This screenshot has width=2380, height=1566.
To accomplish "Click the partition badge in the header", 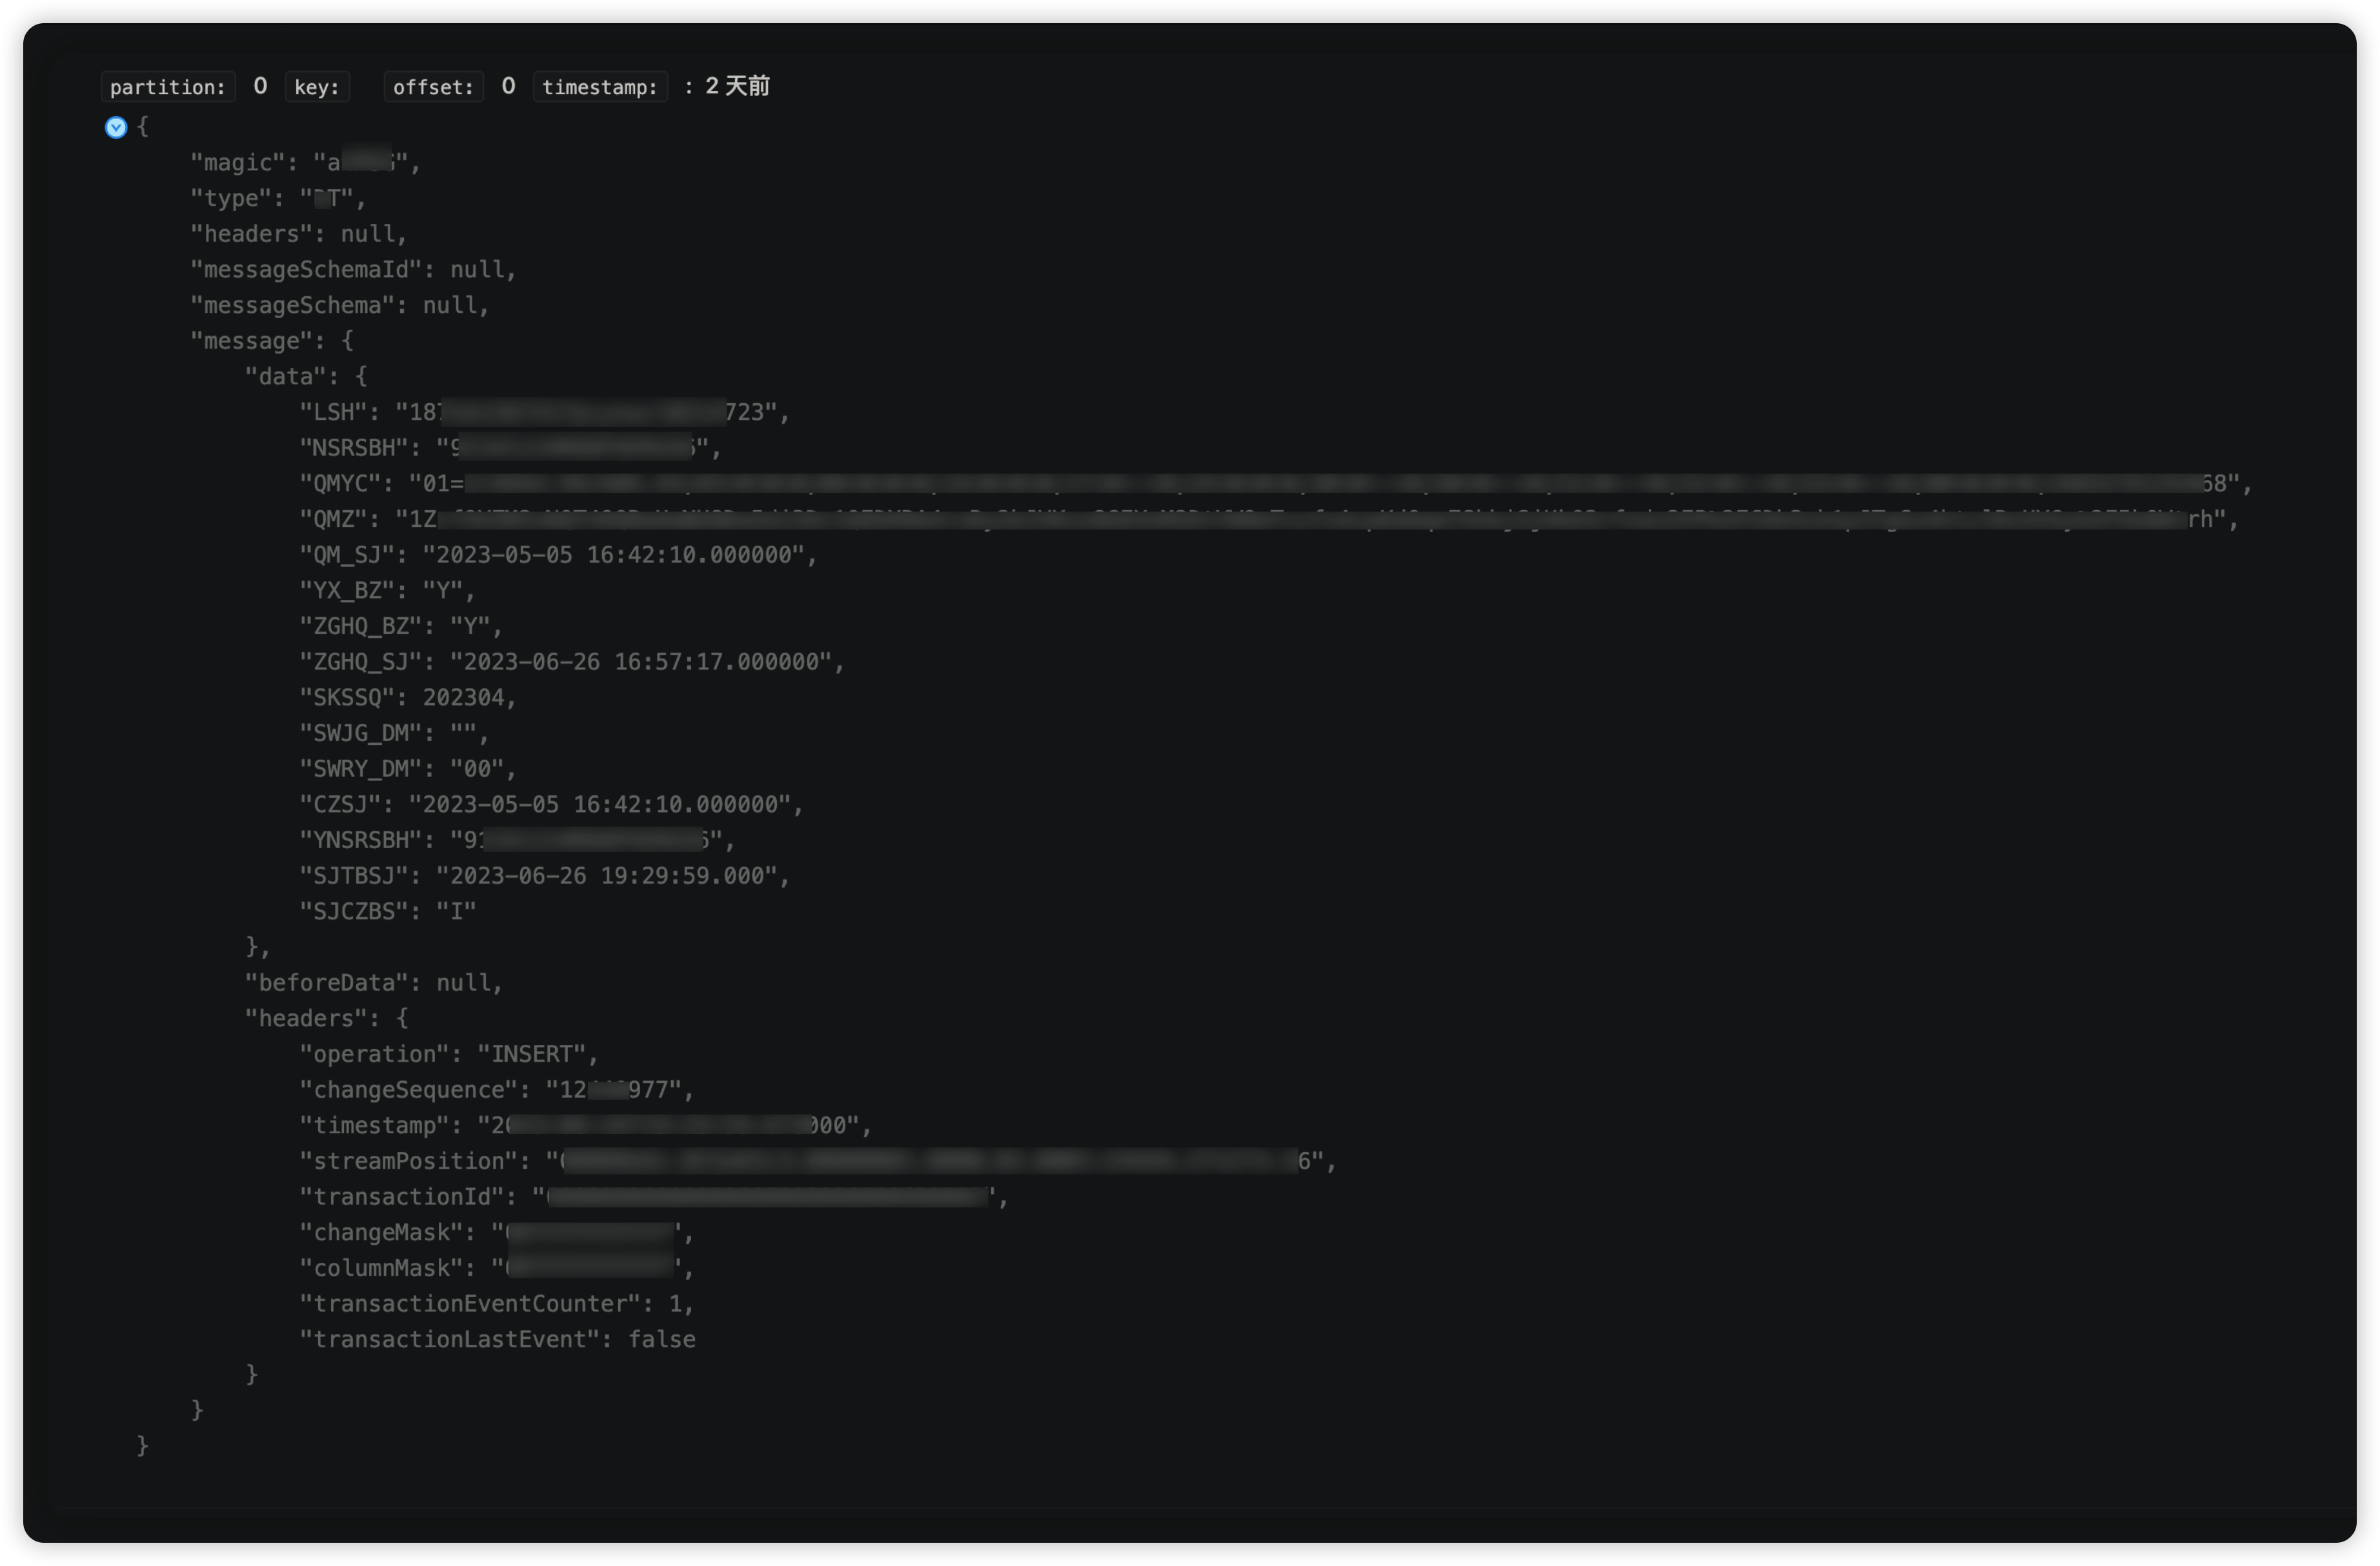I will click(x=168, y=87).
